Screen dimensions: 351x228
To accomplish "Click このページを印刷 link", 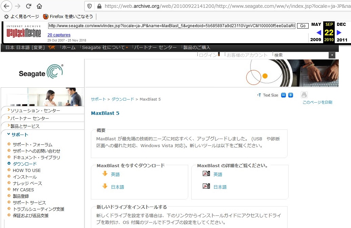I will (x=317, y=102).
